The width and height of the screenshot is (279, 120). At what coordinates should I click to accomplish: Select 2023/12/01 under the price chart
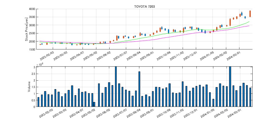pos(190,56)
